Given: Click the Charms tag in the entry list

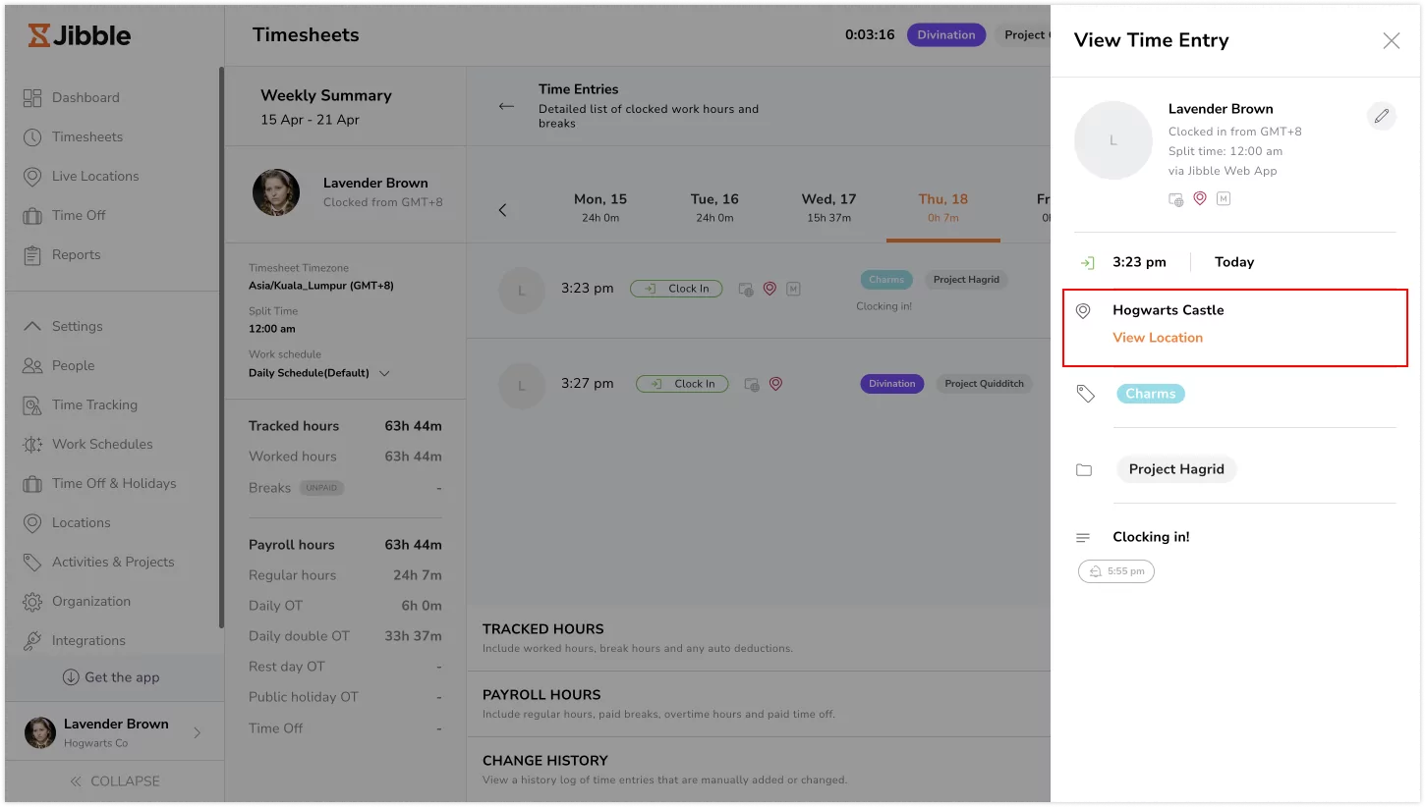Looking at the screenshot, I should 886,280.
